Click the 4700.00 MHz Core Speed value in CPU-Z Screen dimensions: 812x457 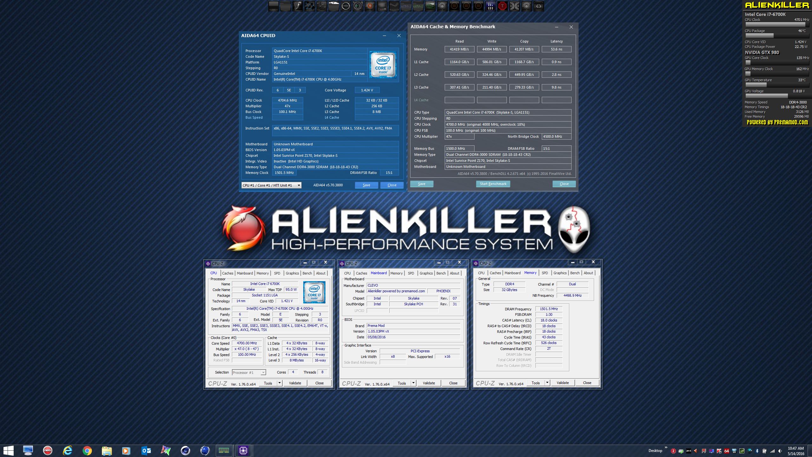(x=247, y=343)
